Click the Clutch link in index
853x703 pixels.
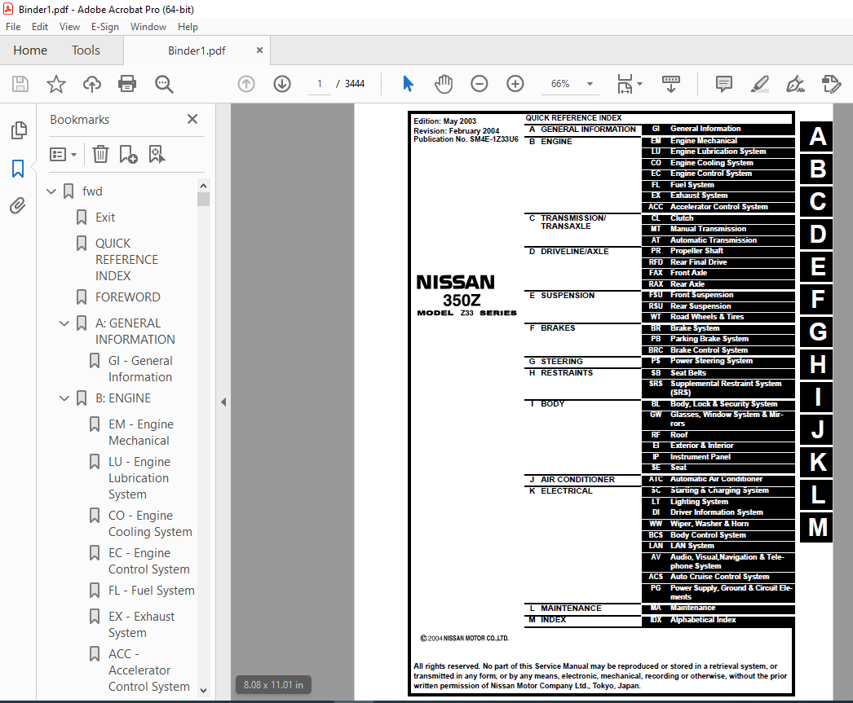682,217
